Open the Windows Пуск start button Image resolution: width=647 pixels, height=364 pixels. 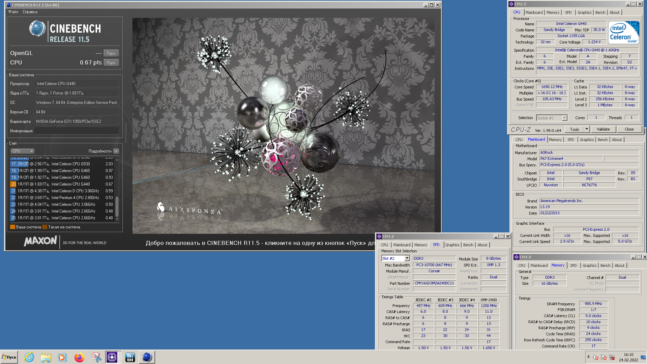9,357
